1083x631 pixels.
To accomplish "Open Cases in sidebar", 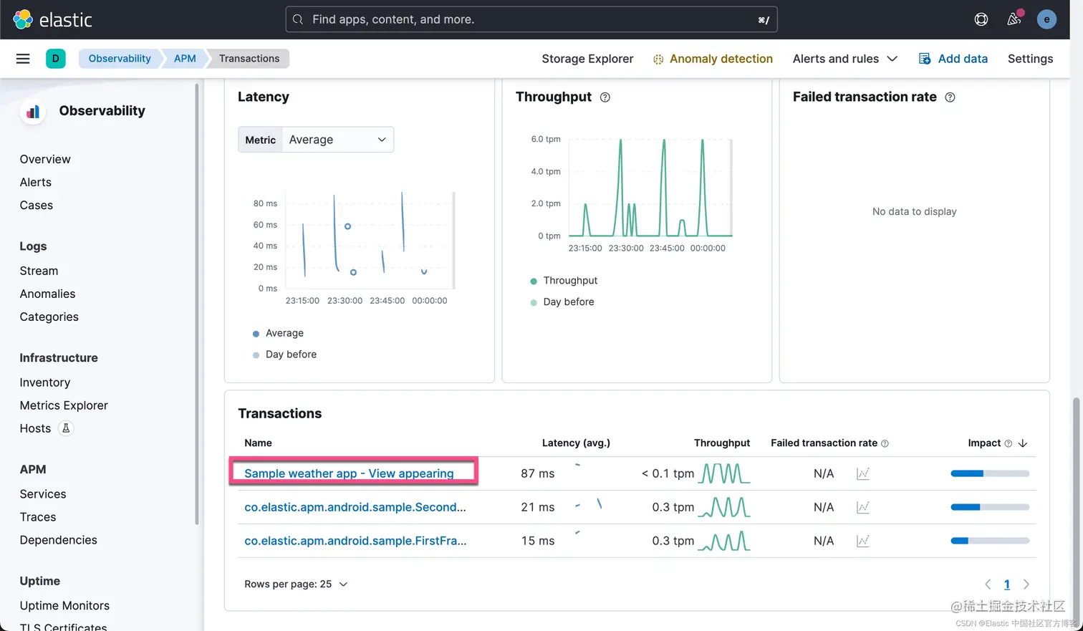I will pos(37,205).
